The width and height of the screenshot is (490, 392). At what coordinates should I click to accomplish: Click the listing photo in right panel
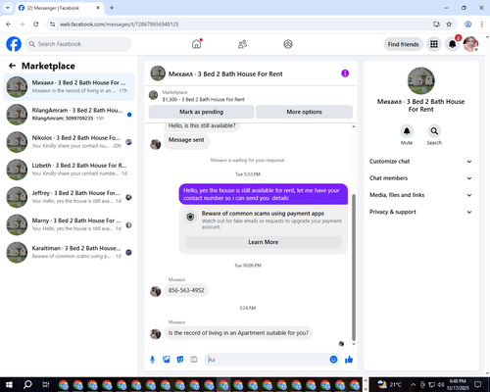tap(420, 80)
